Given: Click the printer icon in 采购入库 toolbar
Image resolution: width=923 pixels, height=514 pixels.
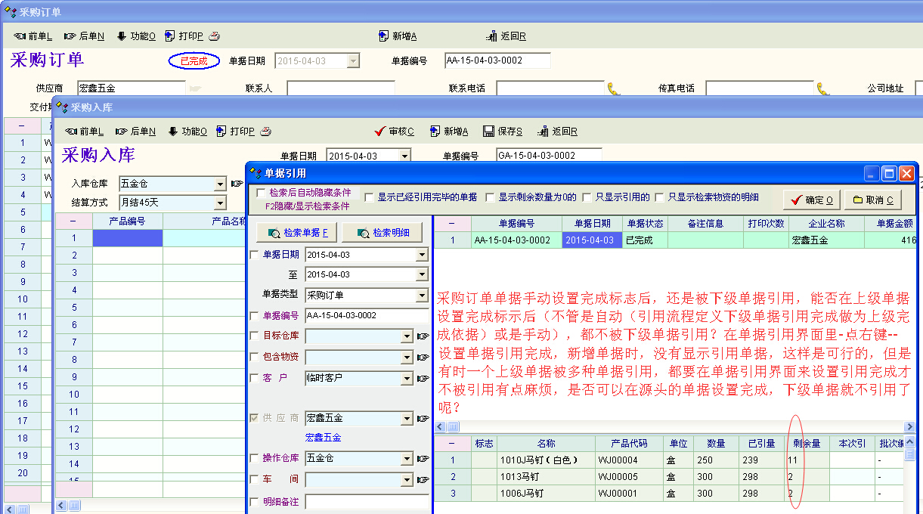Looking at the screenshot, I should pyautogui.click(x=265, y=132).
